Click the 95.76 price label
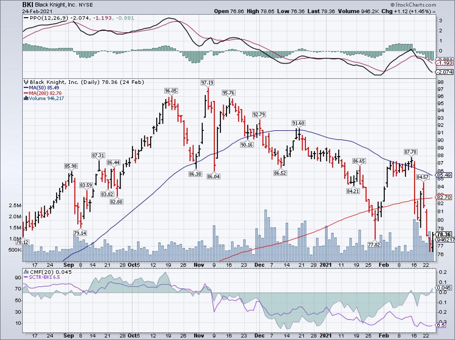This screenshot has width=455, height=340. [228, 93]
